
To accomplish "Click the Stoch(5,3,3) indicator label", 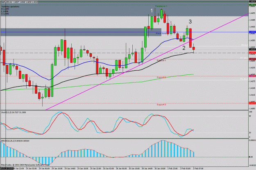I will [14, 112].
